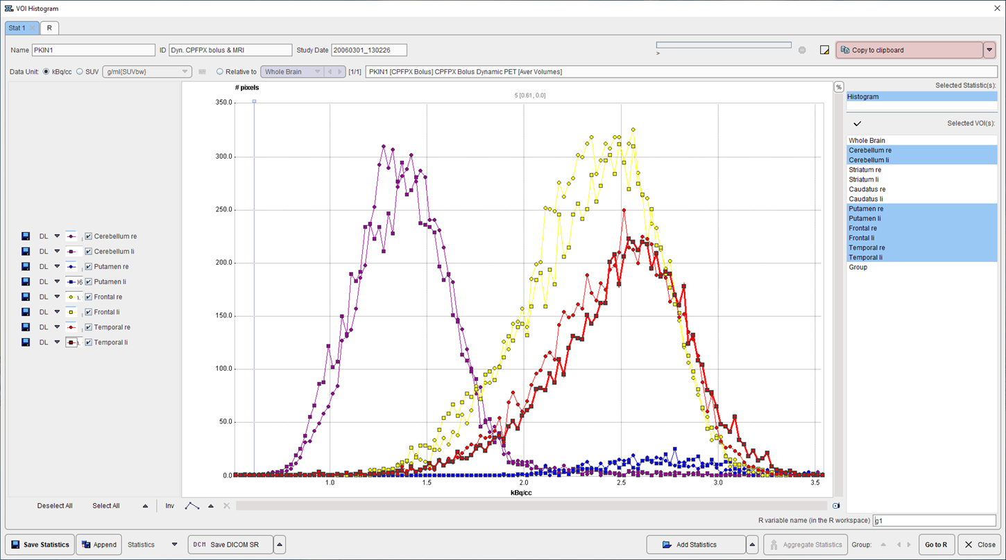1006x560 pixels.
Task: Click the save icon for Frontal li curve
Action: point(26,312)
